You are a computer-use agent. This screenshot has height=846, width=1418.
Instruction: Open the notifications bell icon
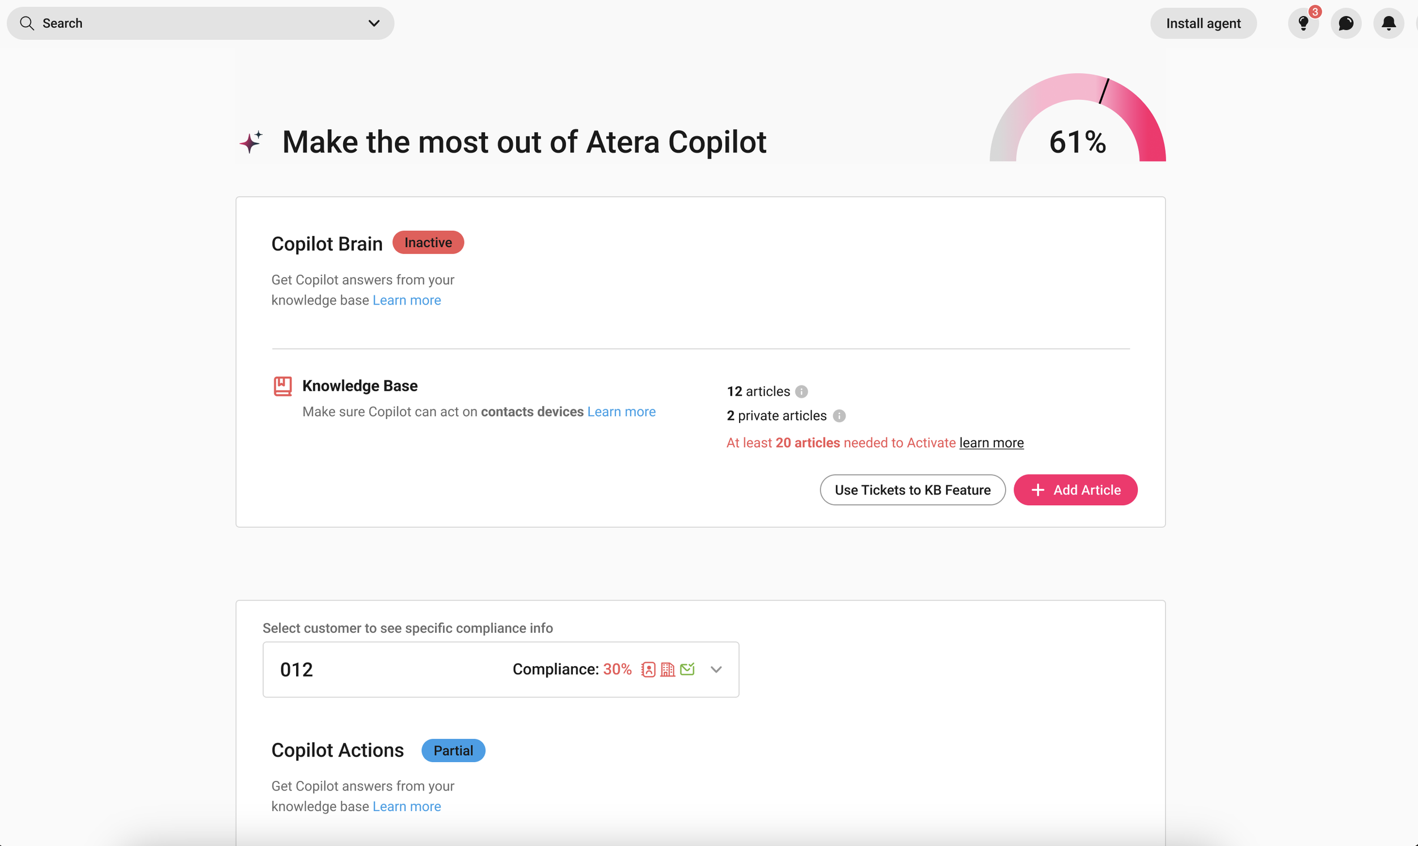tap(1389, 23)
